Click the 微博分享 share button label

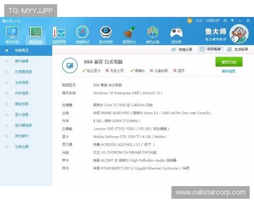click(185, 49)
